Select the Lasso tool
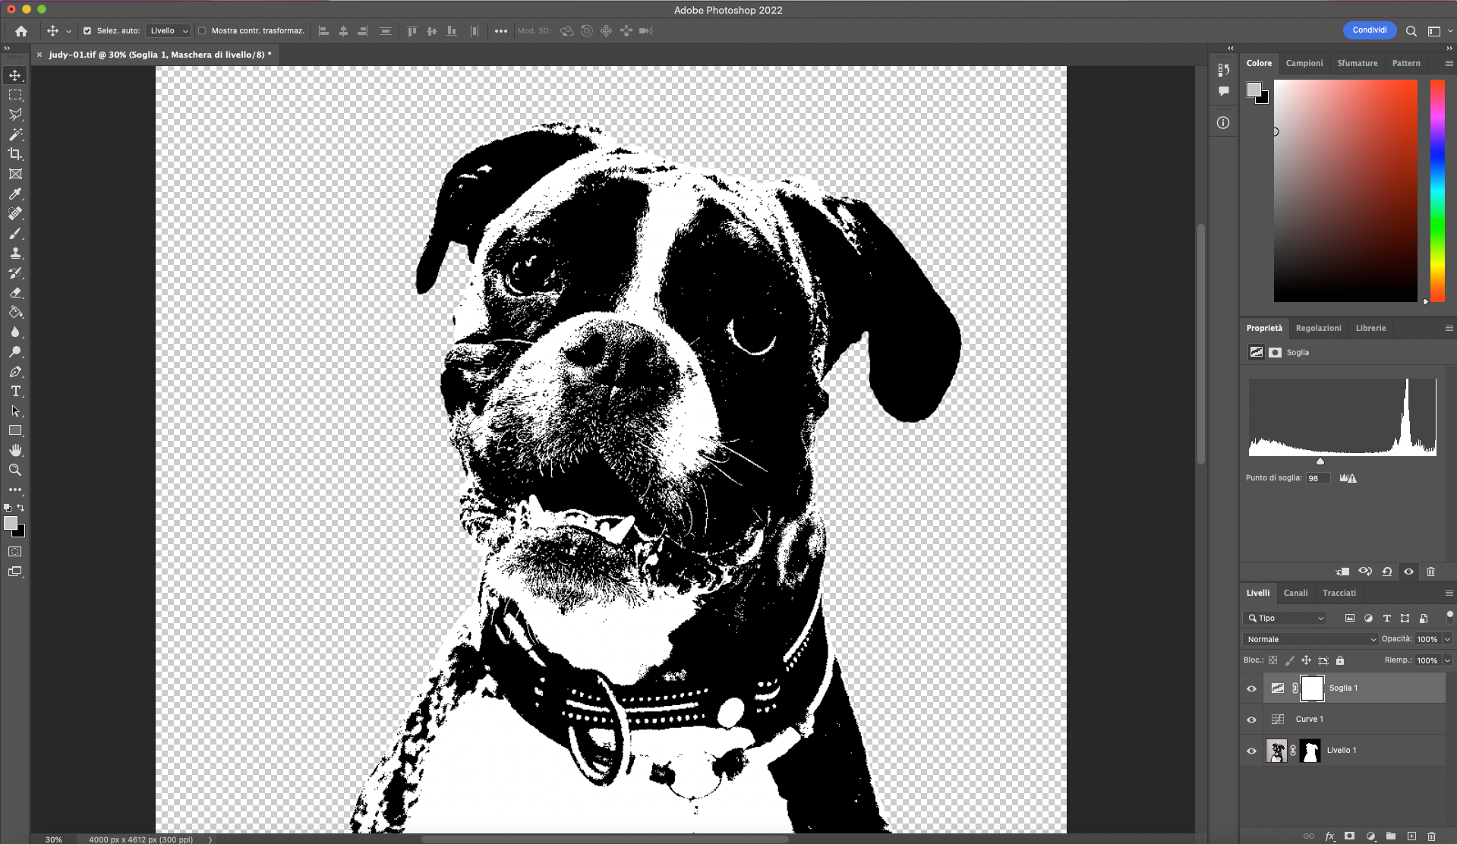The width and height of the screenshot is (1457, 844). click(x=16, y=115)
